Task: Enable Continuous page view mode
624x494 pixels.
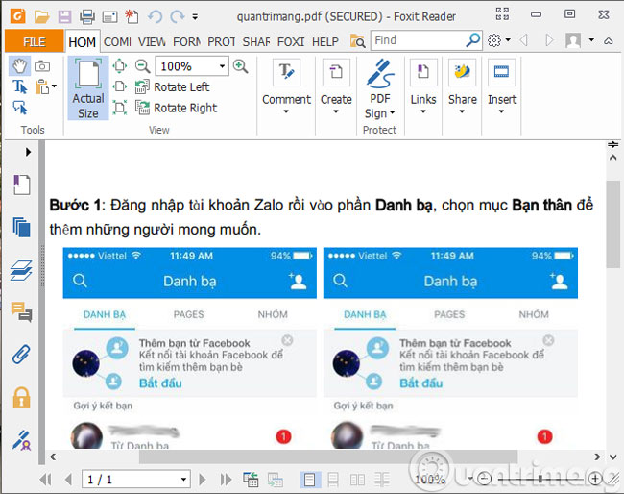Action: [333, 480]
